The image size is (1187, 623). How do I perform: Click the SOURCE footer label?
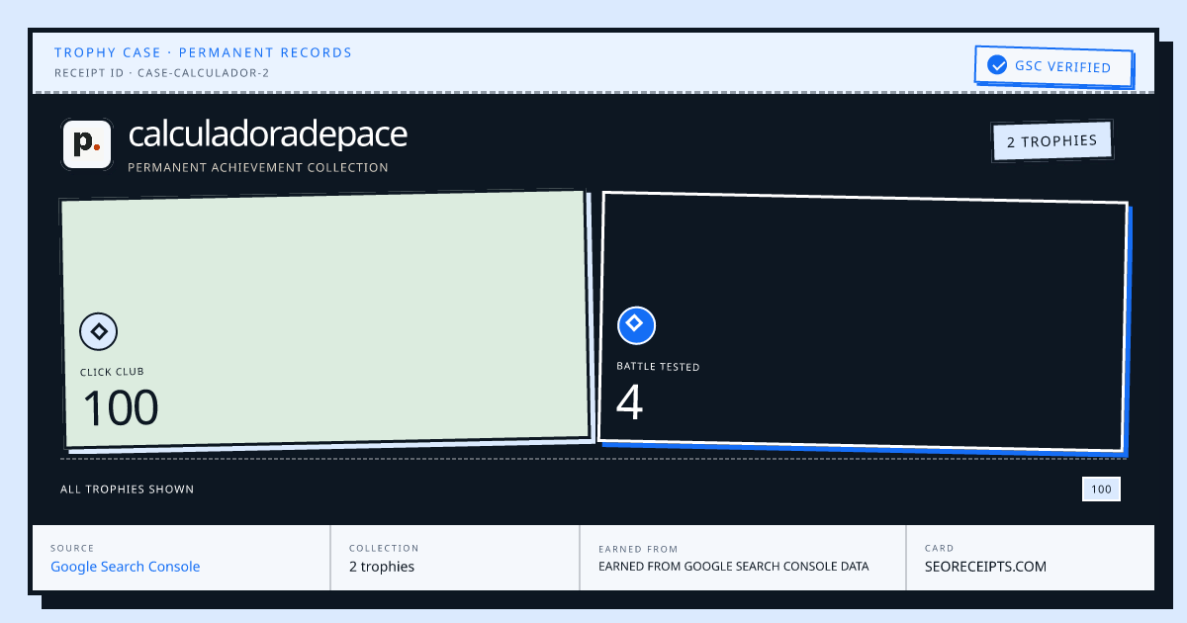point(72,548)
